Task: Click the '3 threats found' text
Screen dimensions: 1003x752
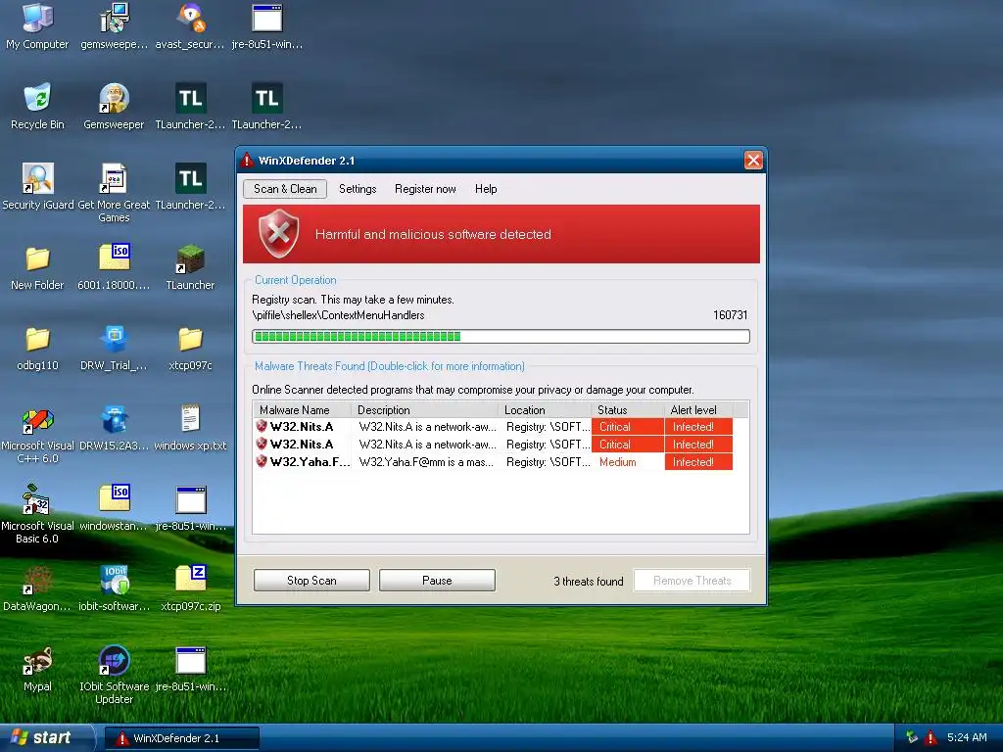Action: point(589,582)
